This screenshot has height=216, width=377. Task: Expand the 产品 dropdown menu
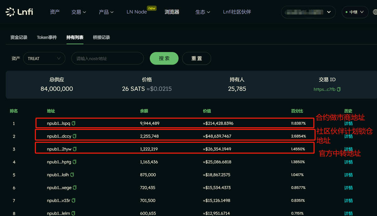[x=106, y=12]
